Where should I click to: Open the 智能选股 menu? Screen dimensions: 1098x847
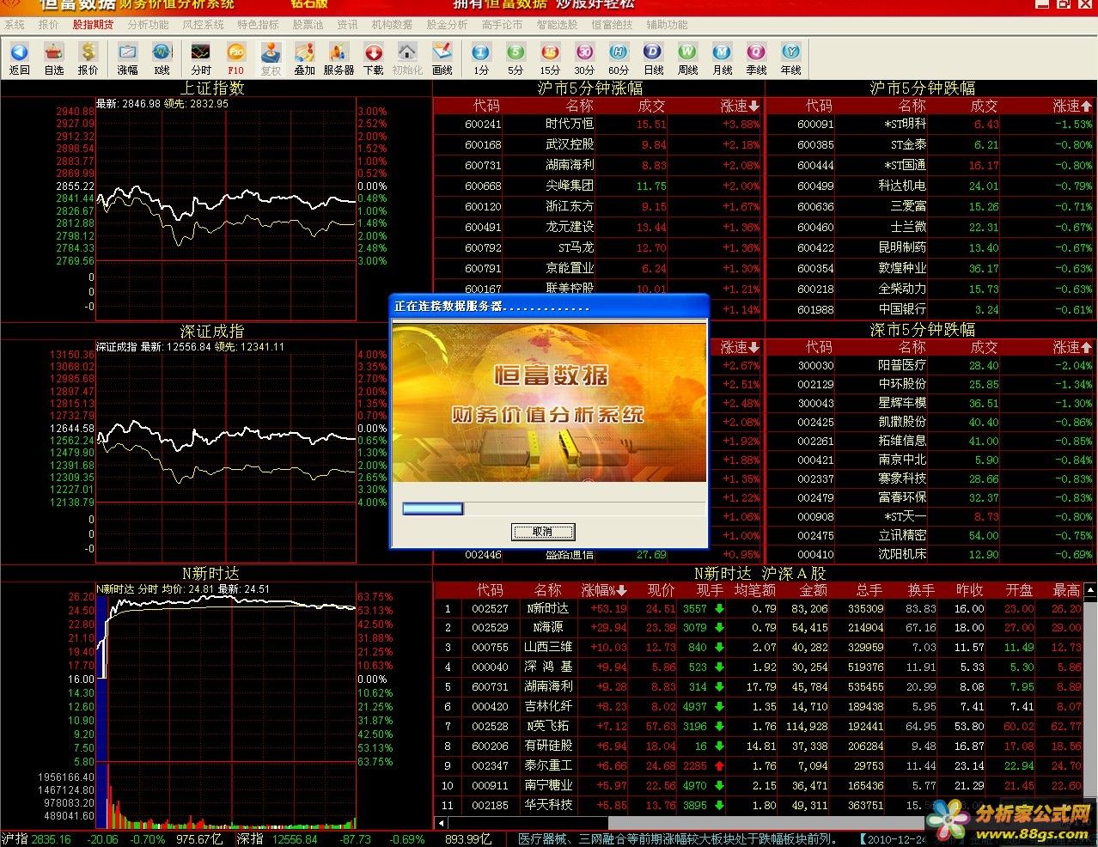coord(557,25)
